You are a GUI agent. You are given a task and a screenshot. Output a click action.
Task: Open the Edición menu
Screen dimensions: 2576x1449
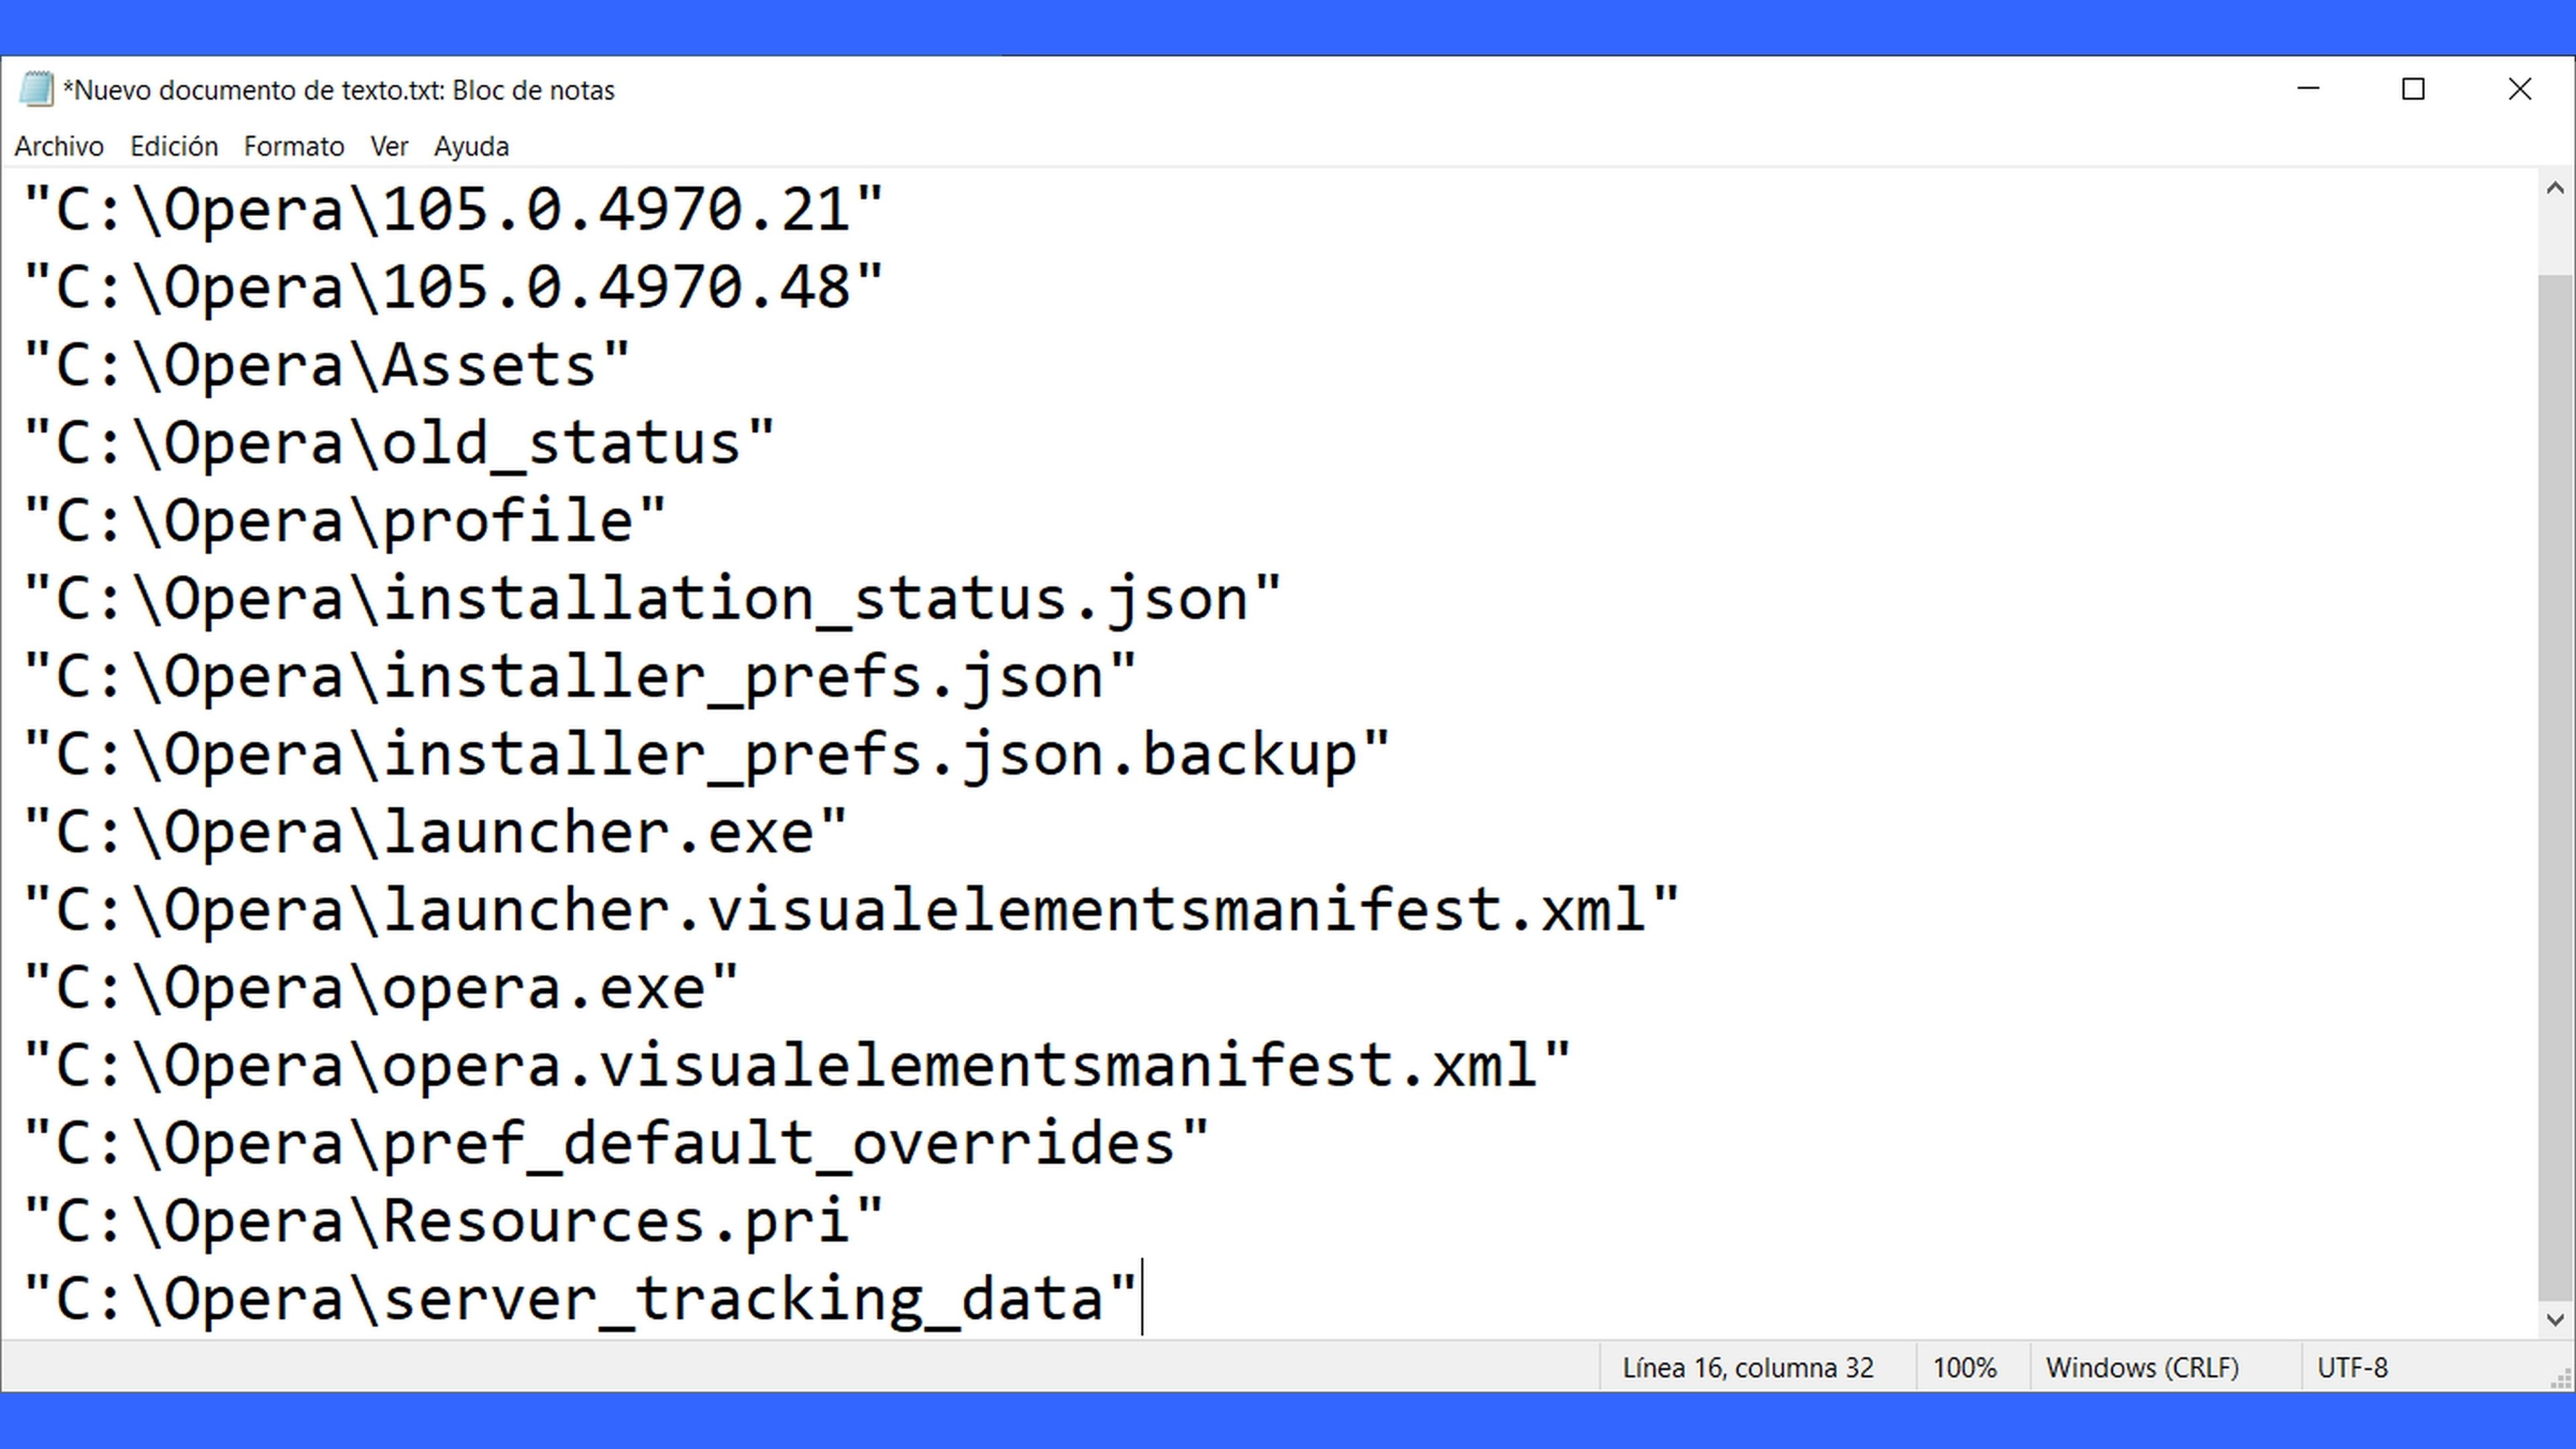[x=174, y=146]
